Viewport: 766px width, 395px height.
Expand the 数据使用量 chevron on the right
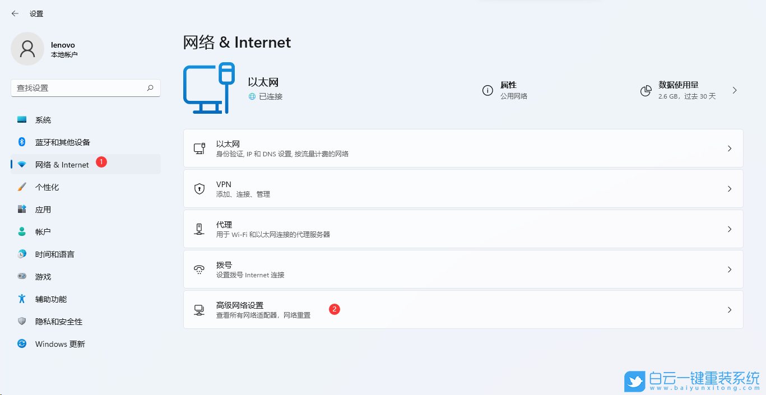pyautogui.click(x=734, y=89)
